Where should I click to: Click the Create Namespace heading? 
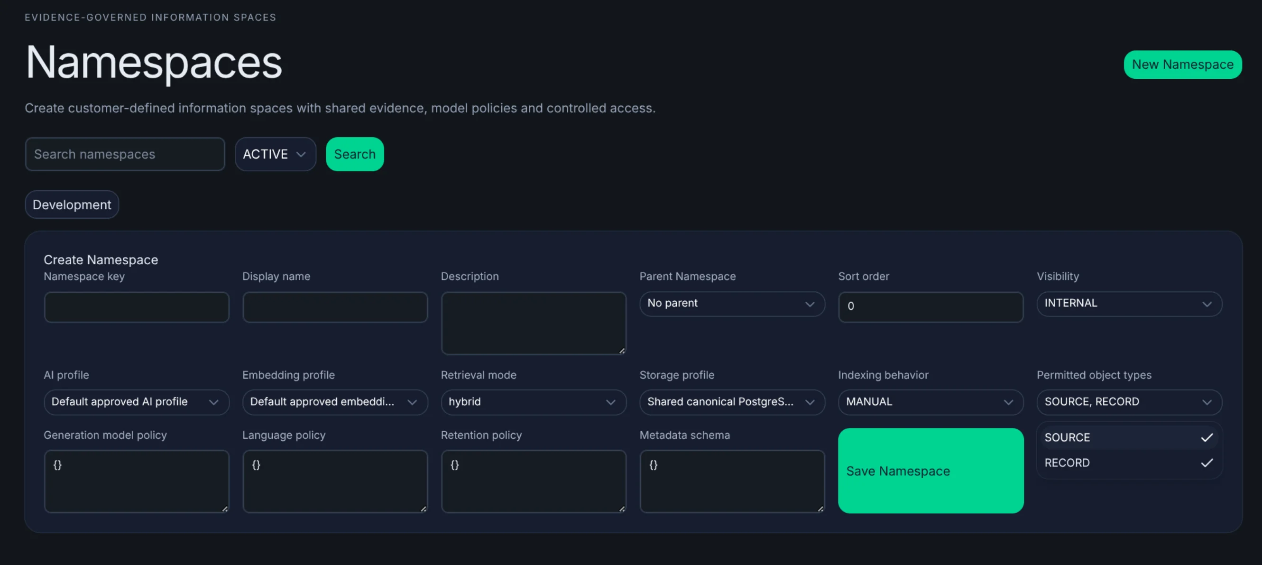[x=101, y=259]
